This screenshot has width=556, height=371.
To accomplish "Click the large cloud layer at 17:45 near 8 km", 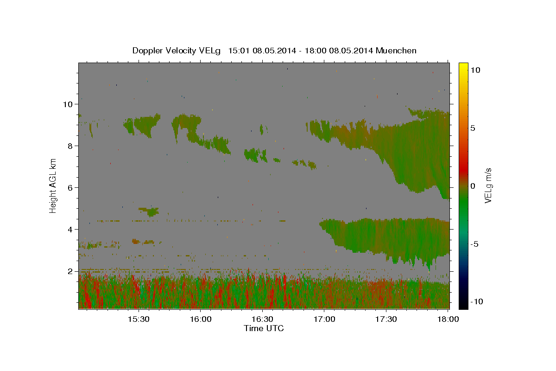I will 417,148.
